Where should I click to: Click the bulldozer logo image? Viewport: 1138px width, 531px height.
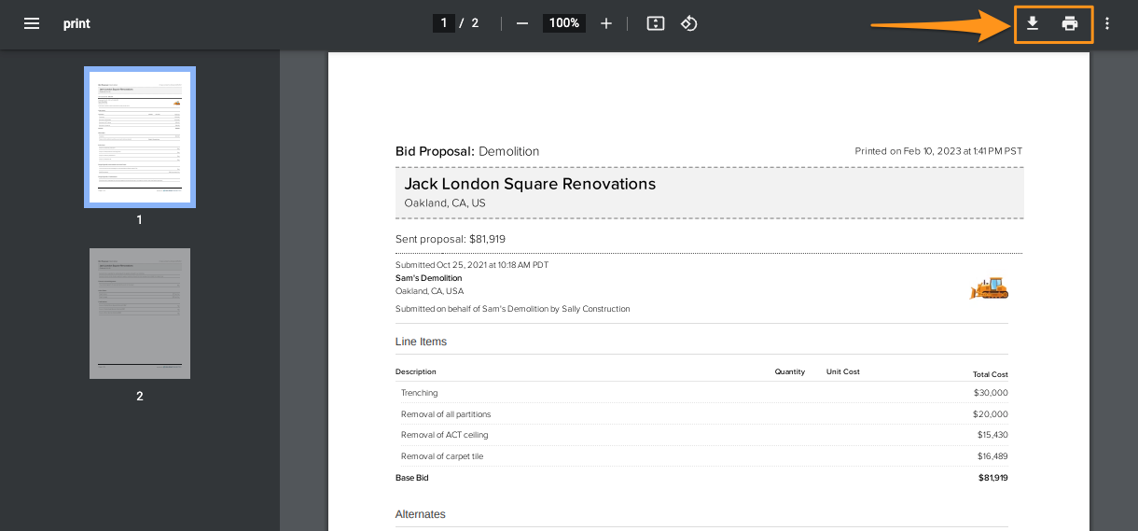989,287
